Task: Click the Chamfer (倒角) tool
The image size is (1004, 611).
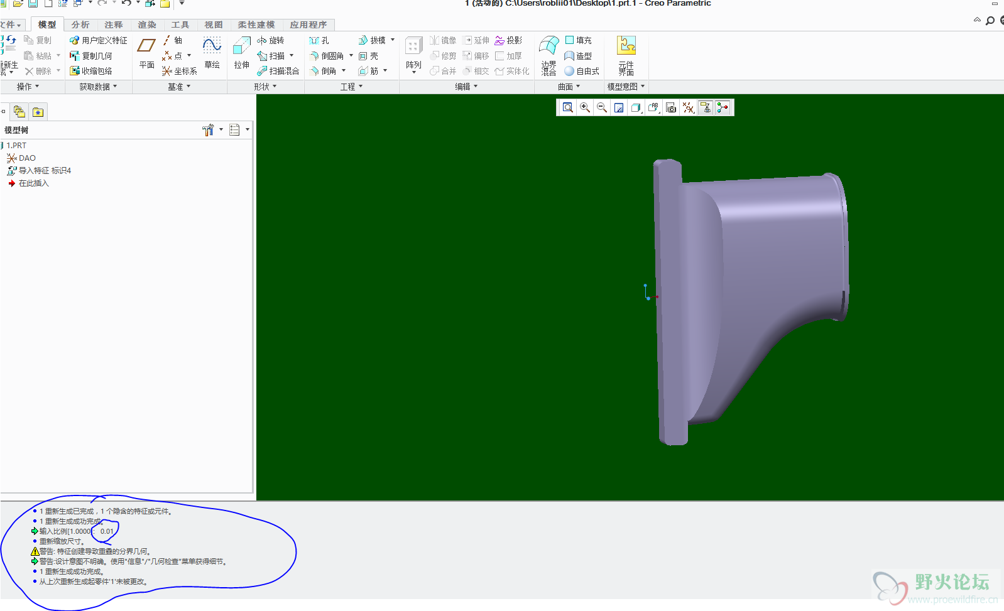Action: click(324, 71)
